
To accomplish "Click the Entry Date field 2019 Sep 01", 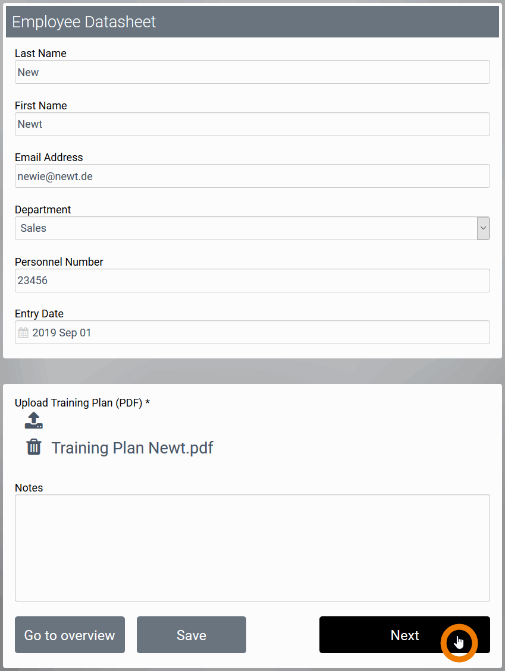I will coord(256,333).
